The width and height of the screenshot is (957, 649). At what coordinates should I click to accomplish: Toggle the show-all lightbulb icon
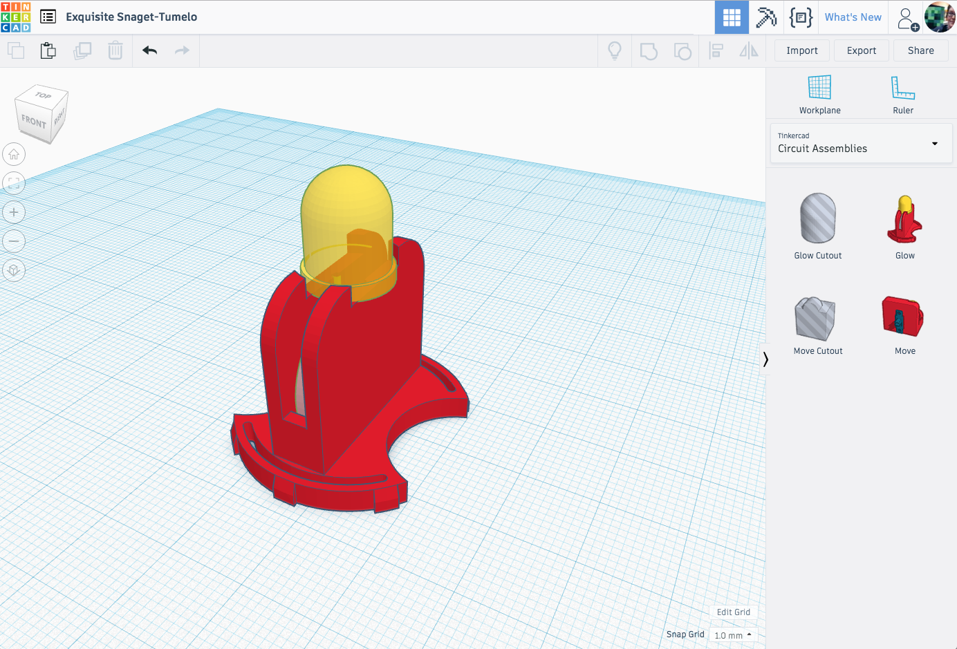[x=615, y=50]
